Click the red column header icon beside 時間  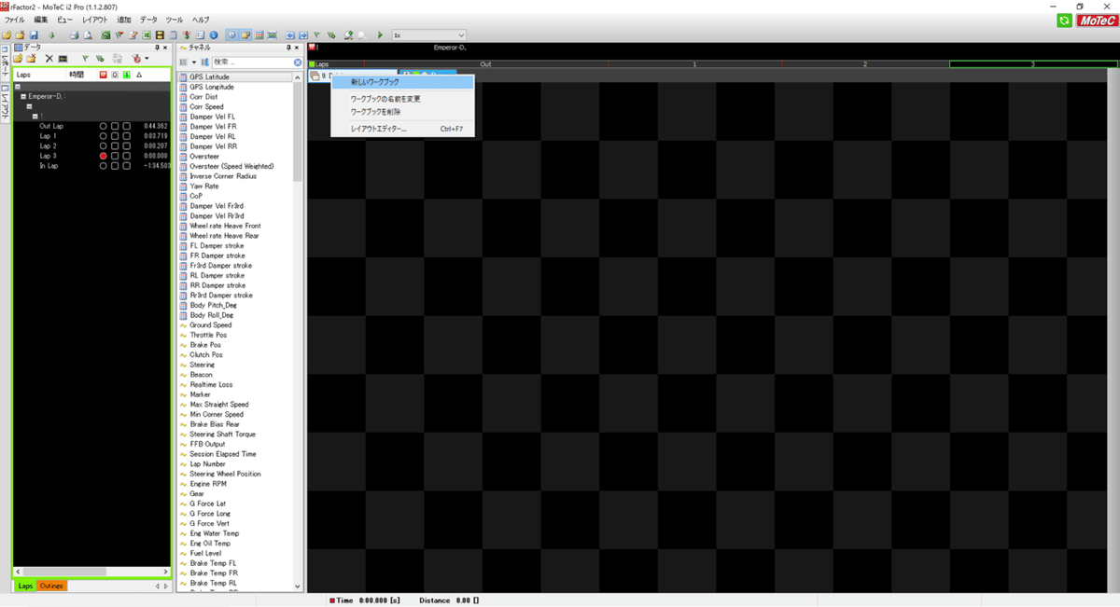[103, 74]
